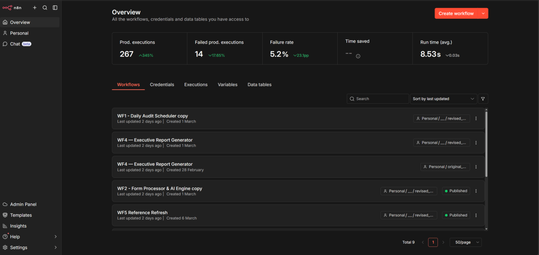Viewport: 539px width, 255px height.
Task: Click the Help question mark icon
Action: coord(5,237)
